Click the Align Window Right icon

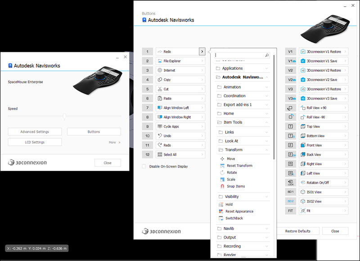[160, 117]
